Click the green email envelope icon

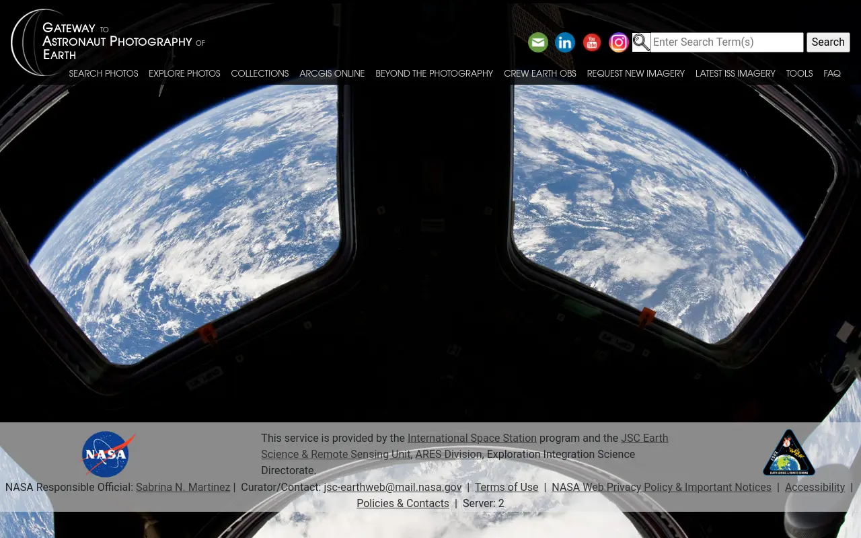(x=538, y=42)
